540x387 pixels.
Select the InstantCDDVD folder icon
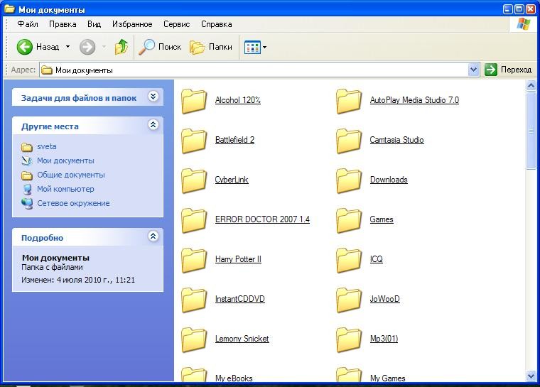(194, 300)
